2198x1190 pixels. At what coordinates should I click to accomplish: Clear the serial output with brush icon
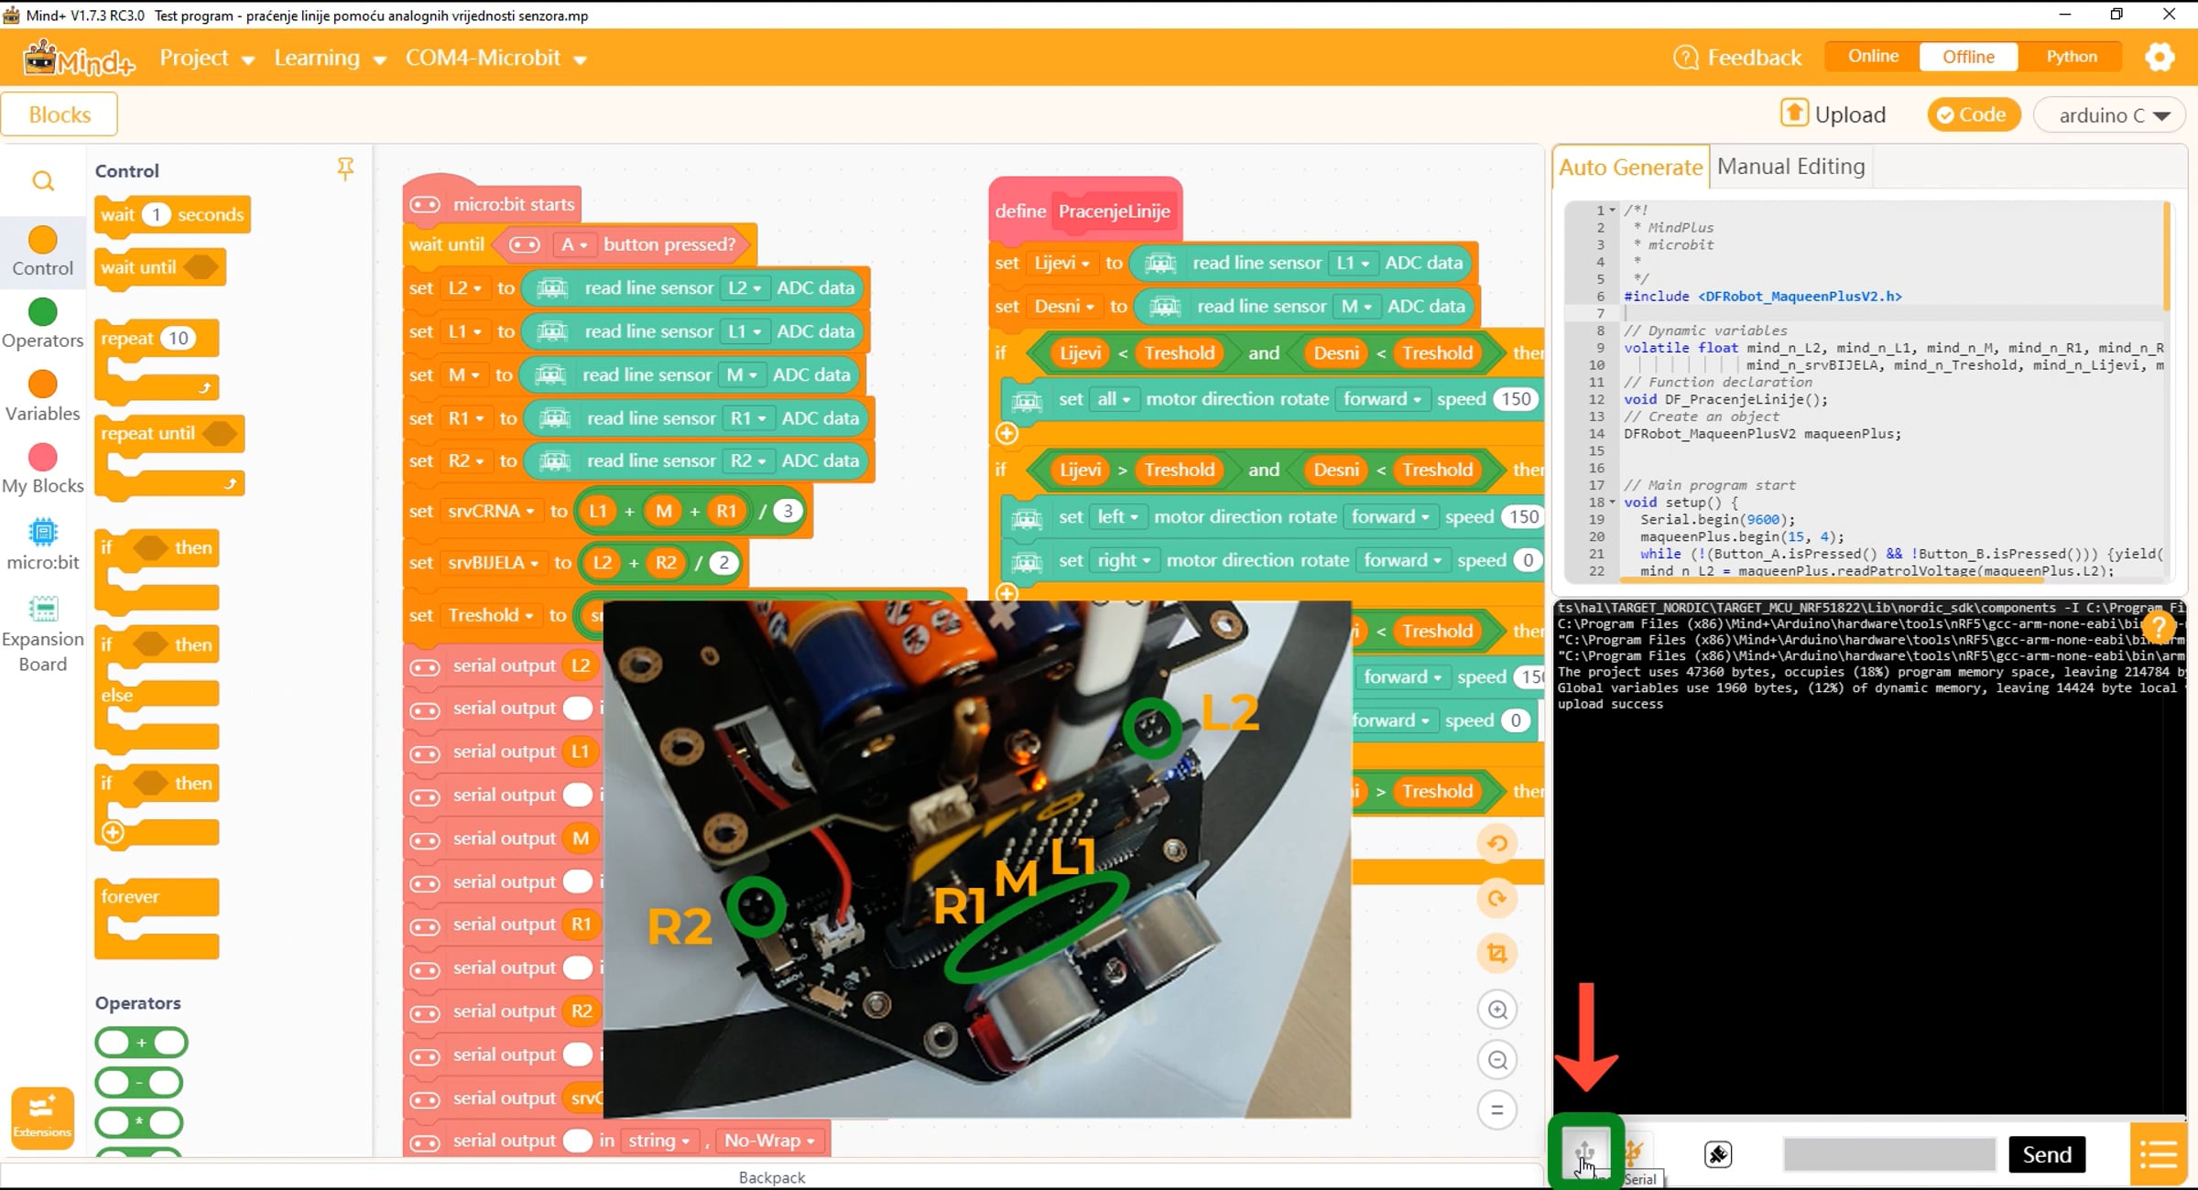click(x=1718, y=1154)
